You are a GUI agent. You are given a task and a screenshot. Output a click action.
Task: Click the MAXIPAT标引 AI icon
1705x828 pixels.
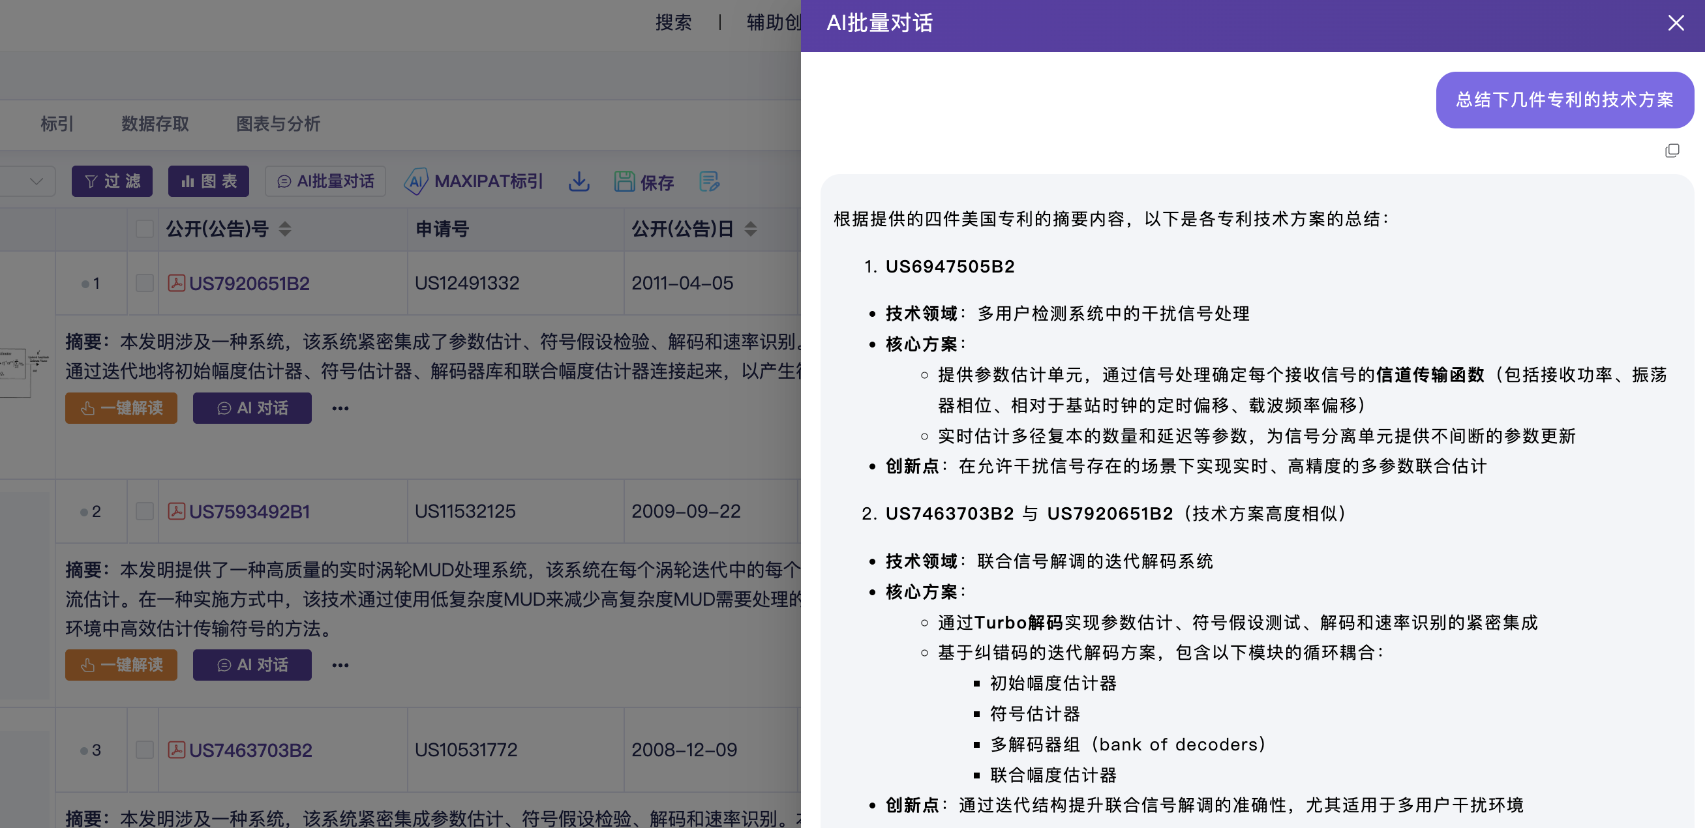(x=415, y=181)
